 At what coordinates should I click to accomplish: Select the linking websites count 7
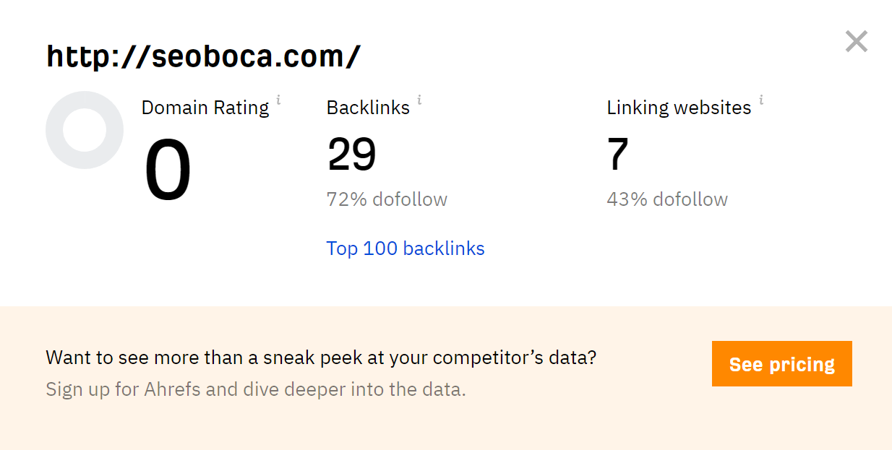(x=618, y=154)
